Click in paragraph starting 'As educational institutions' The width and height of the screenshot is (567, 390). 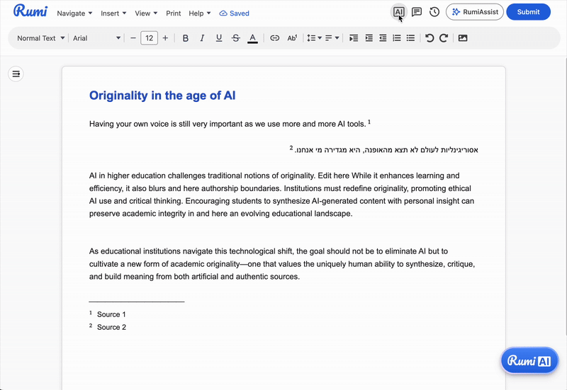click(x=282, y=264)
